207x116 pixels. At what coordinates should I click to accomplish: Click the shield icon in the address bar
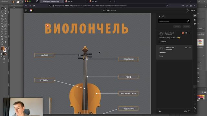tap(50, 6)
